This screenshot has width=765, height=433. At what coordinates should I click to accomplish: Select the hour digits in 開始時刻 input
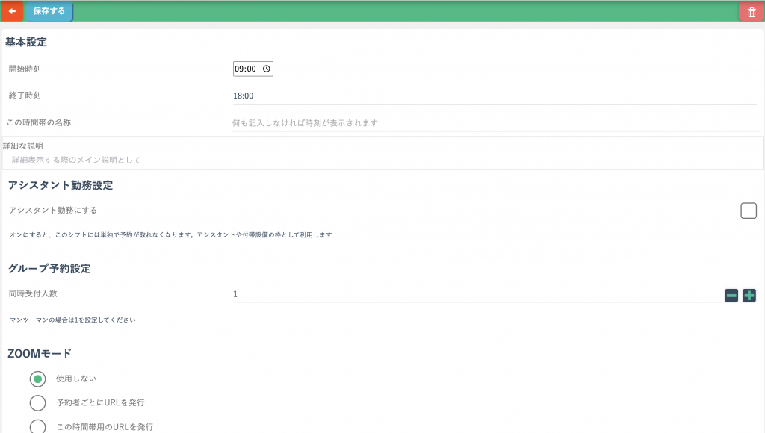pyautogui.click(x=240, y=69)
